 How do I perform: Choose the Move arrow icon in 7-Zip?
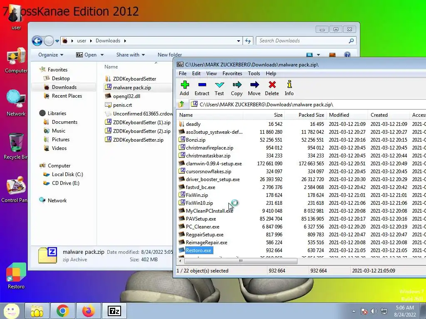[254, 88]
